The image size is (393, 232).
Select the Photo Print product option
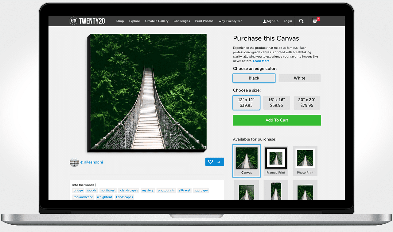(305, 161)
